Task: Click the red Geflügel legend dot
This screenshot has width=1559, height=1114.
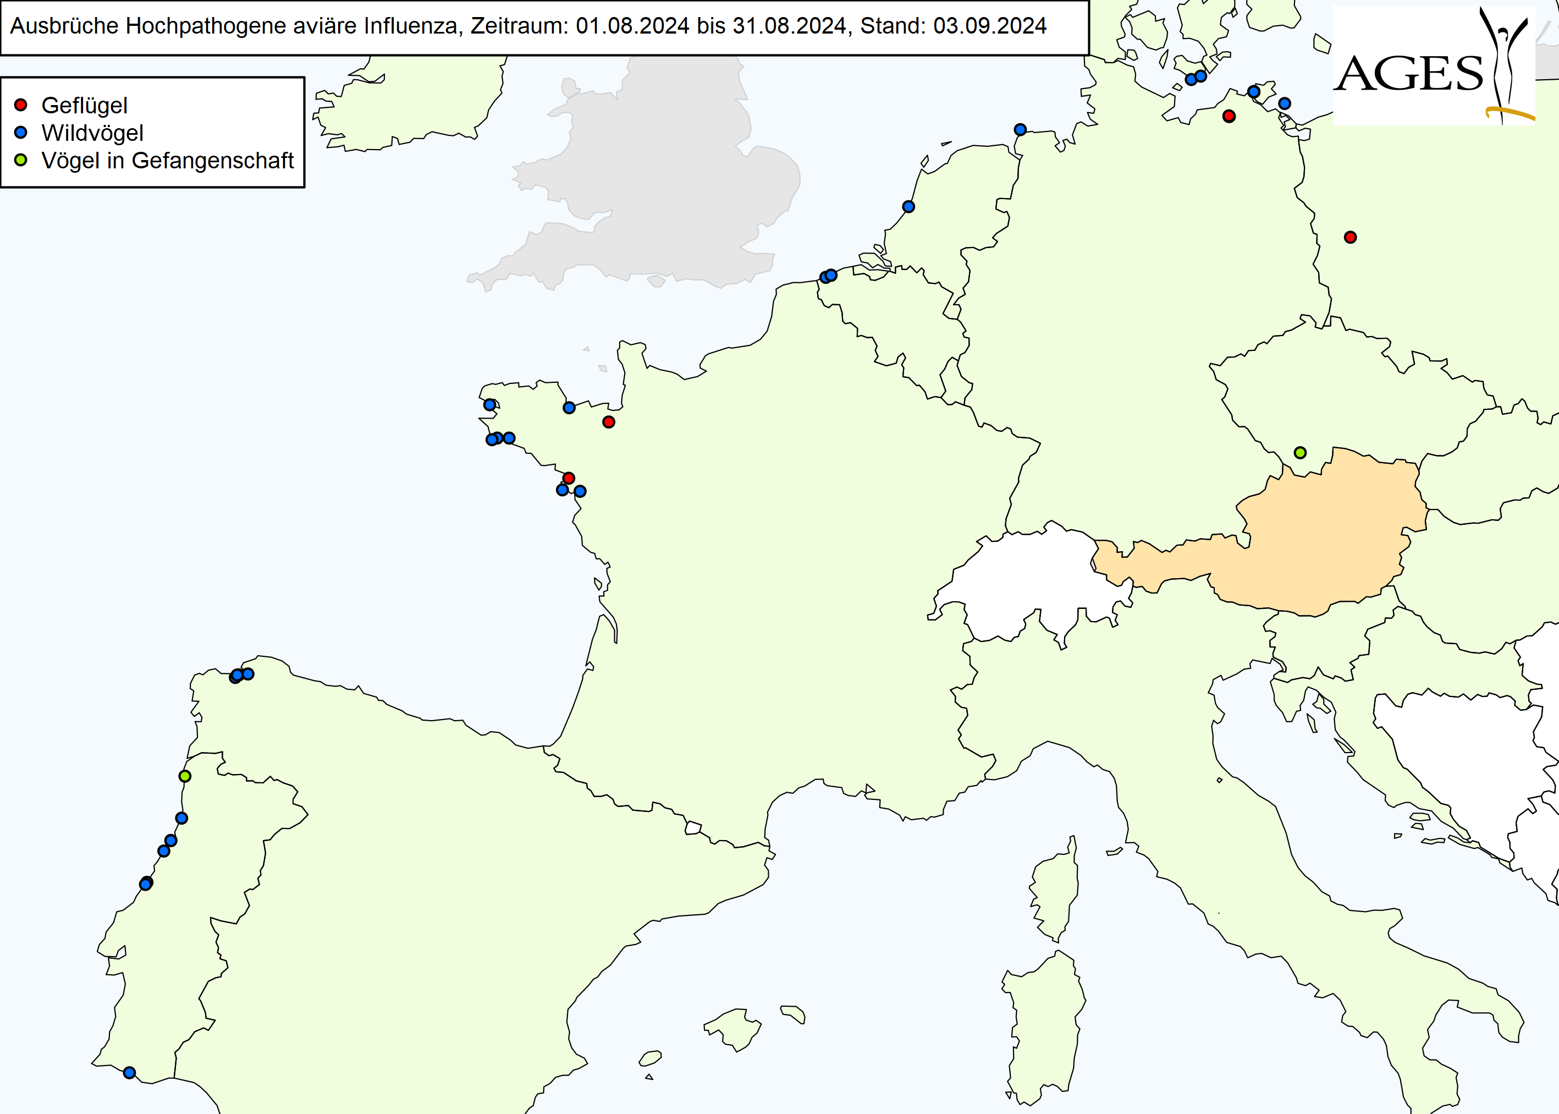Action: point(20,105)
